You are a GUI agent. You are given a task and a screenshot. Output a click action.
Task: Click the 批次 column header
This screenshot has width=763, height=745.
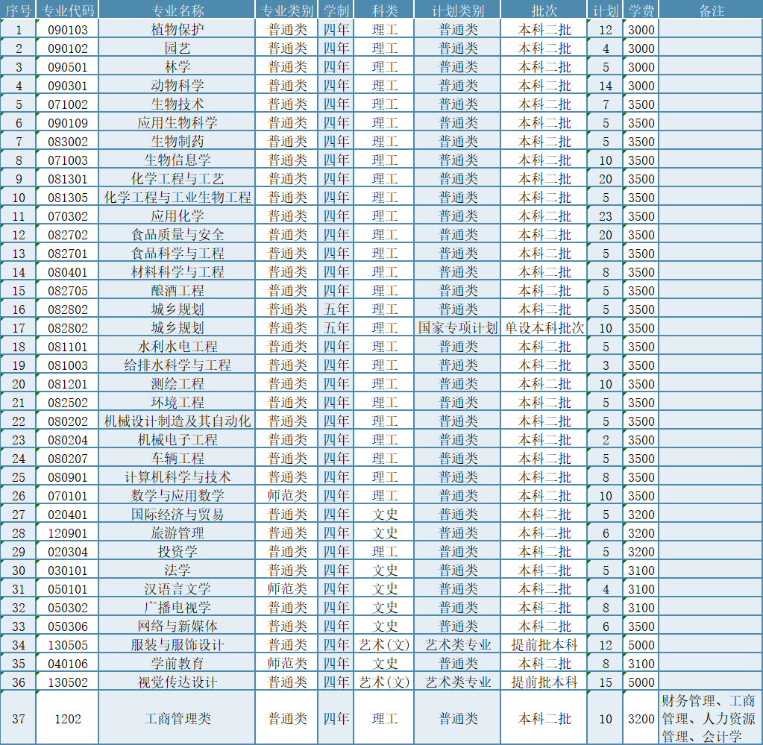coord(544,10)
